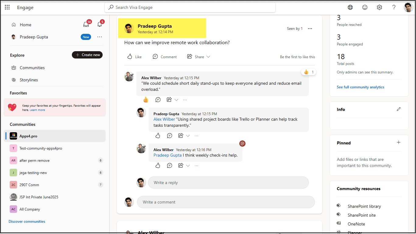Select the jega-testing-new community
This screenshot has width=416, height=234.
pos(33,173)
